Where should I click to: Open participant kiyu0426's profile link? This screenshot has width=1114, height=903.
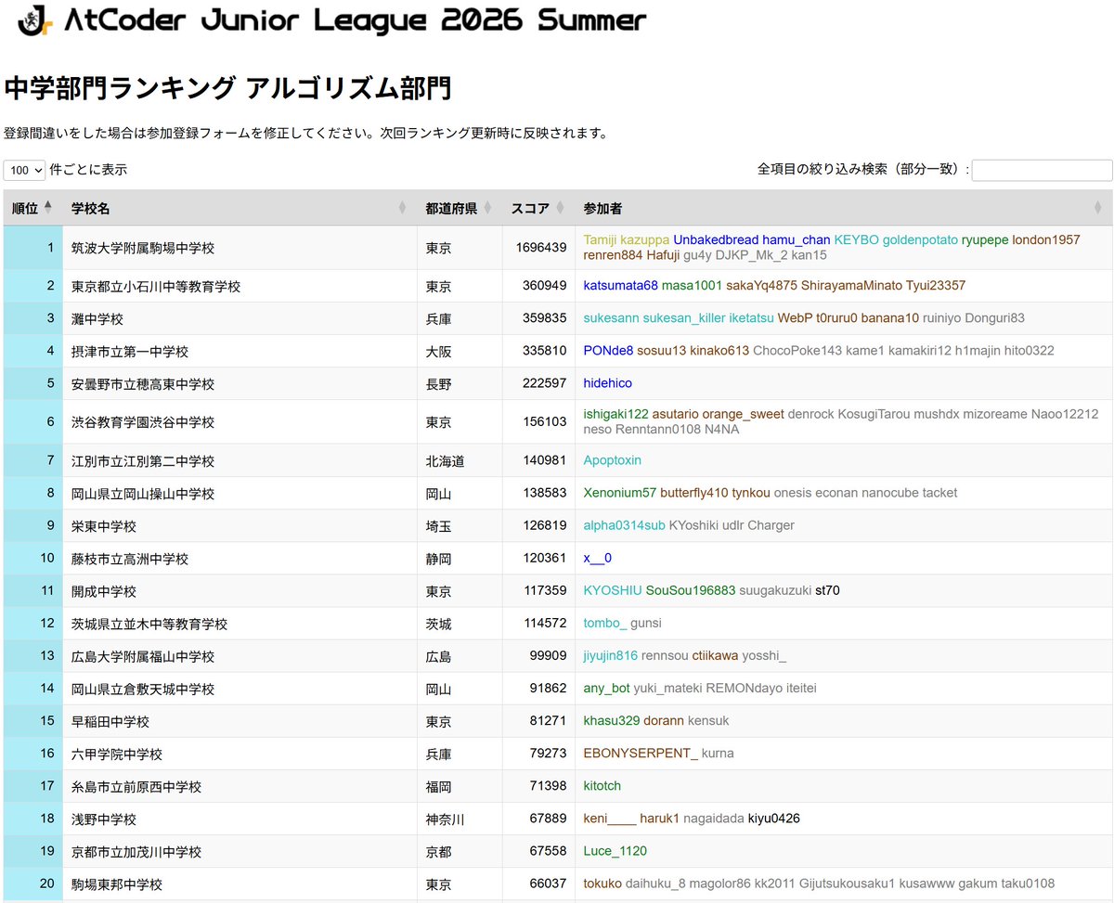(x=774, y=819)
